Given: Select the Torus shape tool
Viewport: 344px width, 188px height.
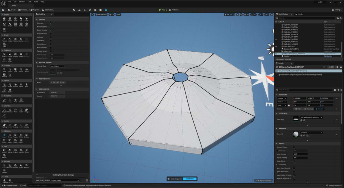Looking at the screenshot, I should coord(4,24).
